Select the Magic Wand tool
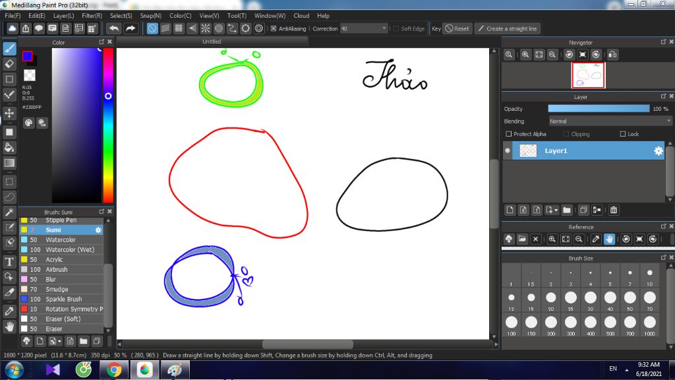This screenshot has height=380, width=675. 9,212
